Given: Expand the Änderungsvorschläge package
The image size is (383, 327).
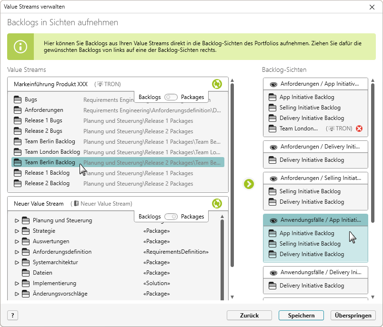Looking at the screenshot, I should tap(17, 294).
